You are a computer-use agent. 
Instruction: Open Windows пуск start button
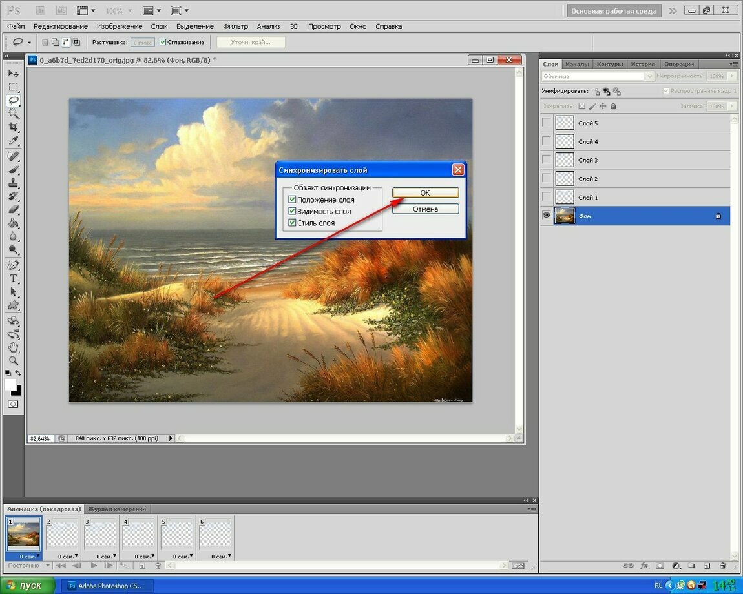28,586
